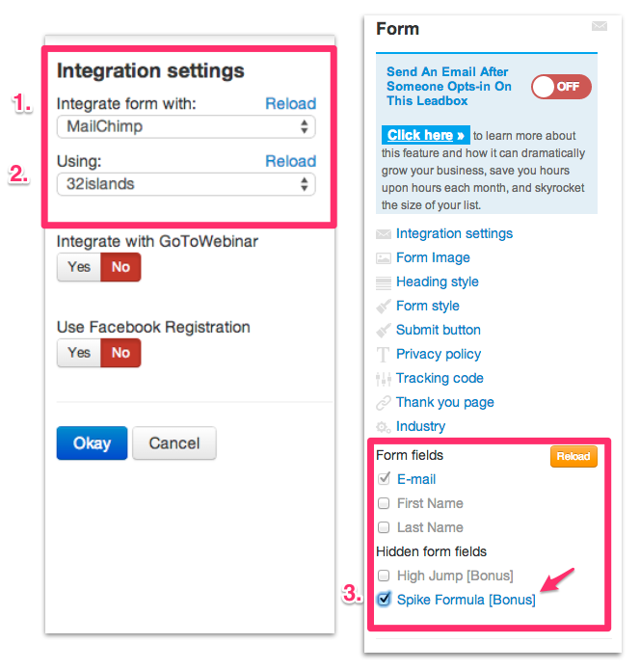
Task: Click the T icon beside Privacy policy
Action: click(x=383, y=355)
